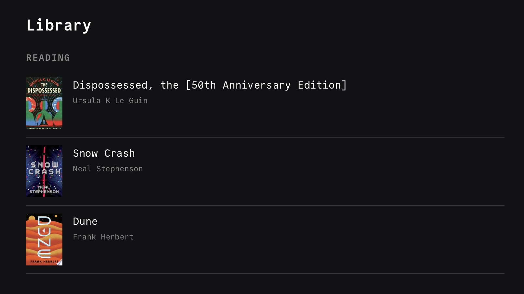Image resolution: width=524 pixels, height=294 pixels.
Task: Open the Snow Crash cover thumbnail
Action: tap(44, 171)
